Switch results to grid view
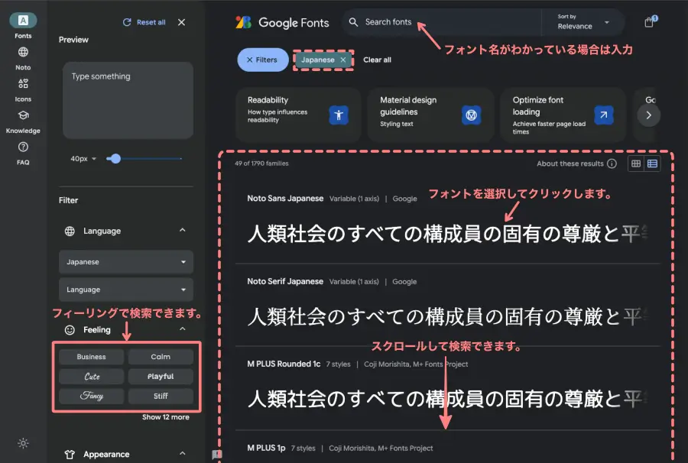Screen dimensions: 688x463 pos(634,163)
